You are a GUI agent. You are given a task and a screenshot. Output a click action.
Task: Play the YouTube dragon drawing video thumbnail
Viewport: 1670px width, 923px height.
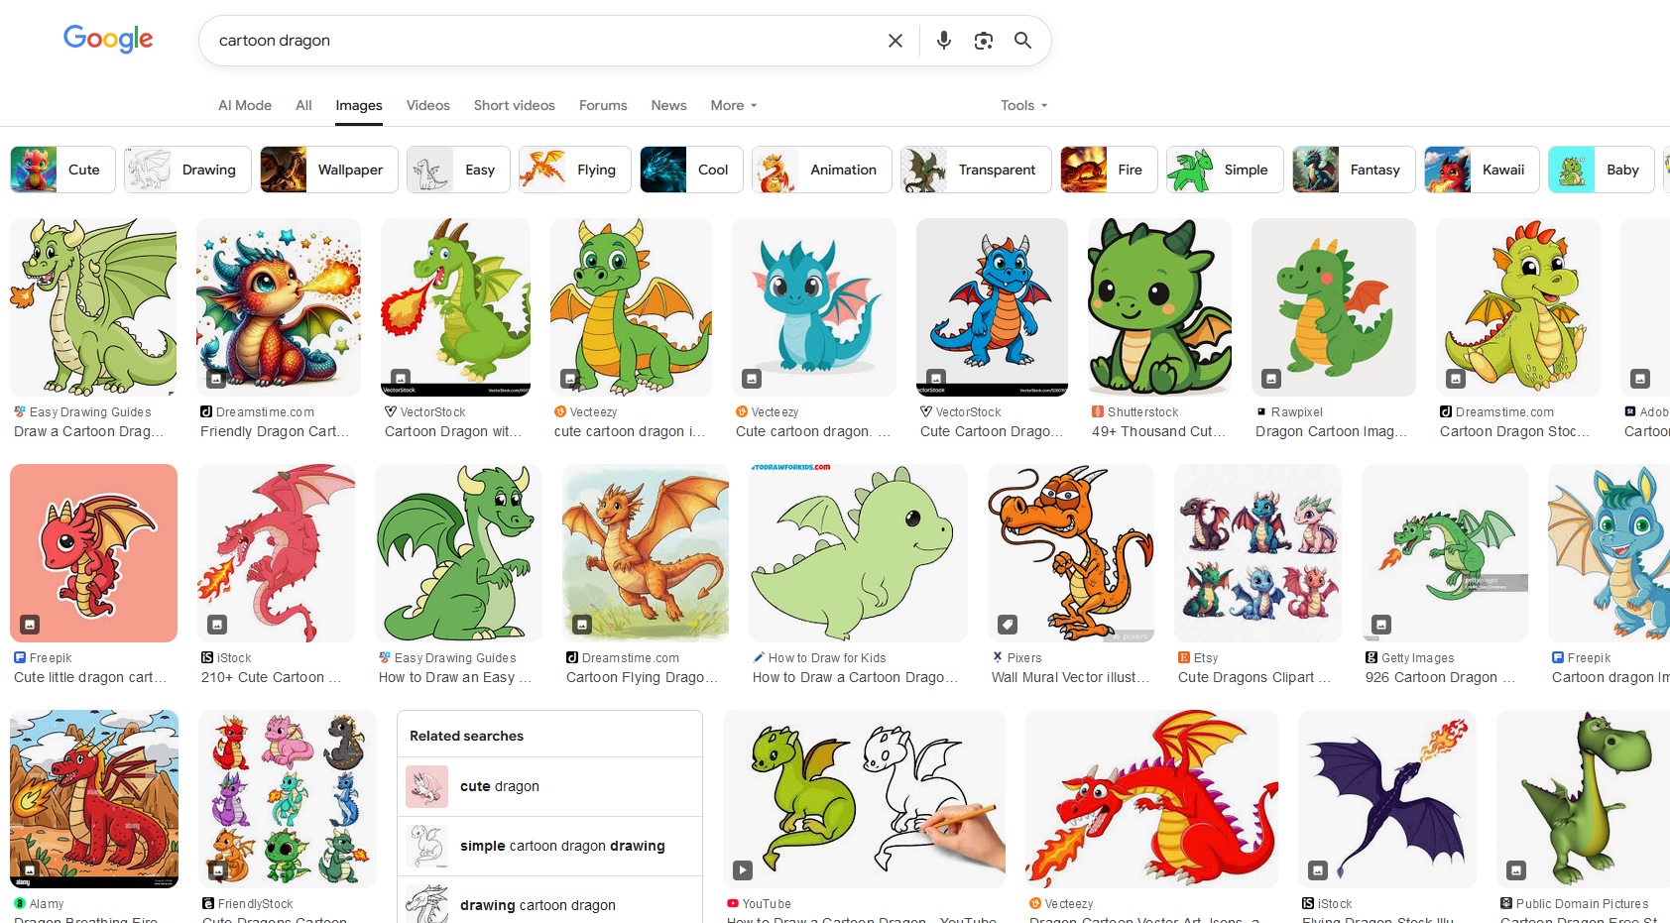865,799
